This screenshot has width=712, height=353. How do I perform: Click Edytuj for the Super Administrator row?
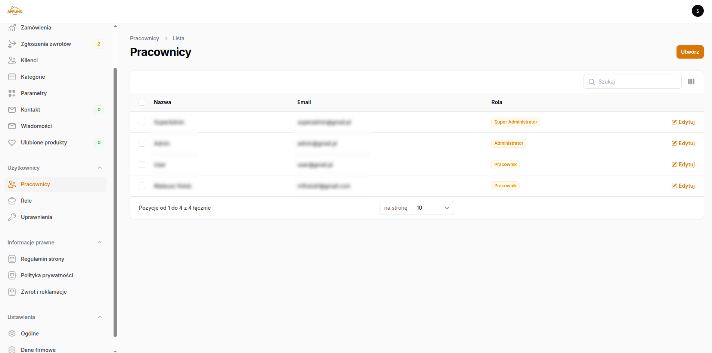tap(683, 122)
